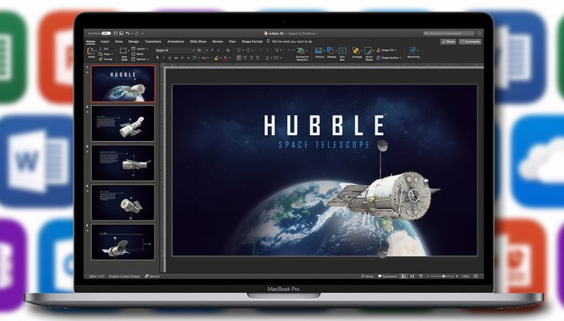Click the Search in Presentation field
This screenshot has width=564, height=321.
[x=449, y=34]
